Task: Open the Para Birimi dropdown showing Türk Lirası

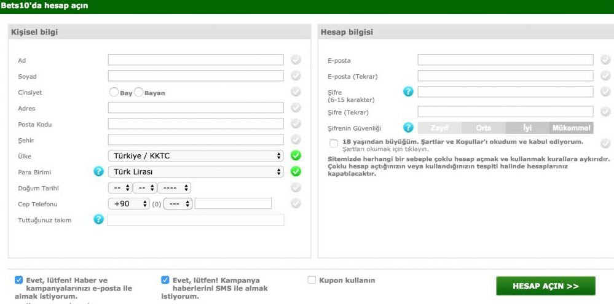Action: pos(196,172)
